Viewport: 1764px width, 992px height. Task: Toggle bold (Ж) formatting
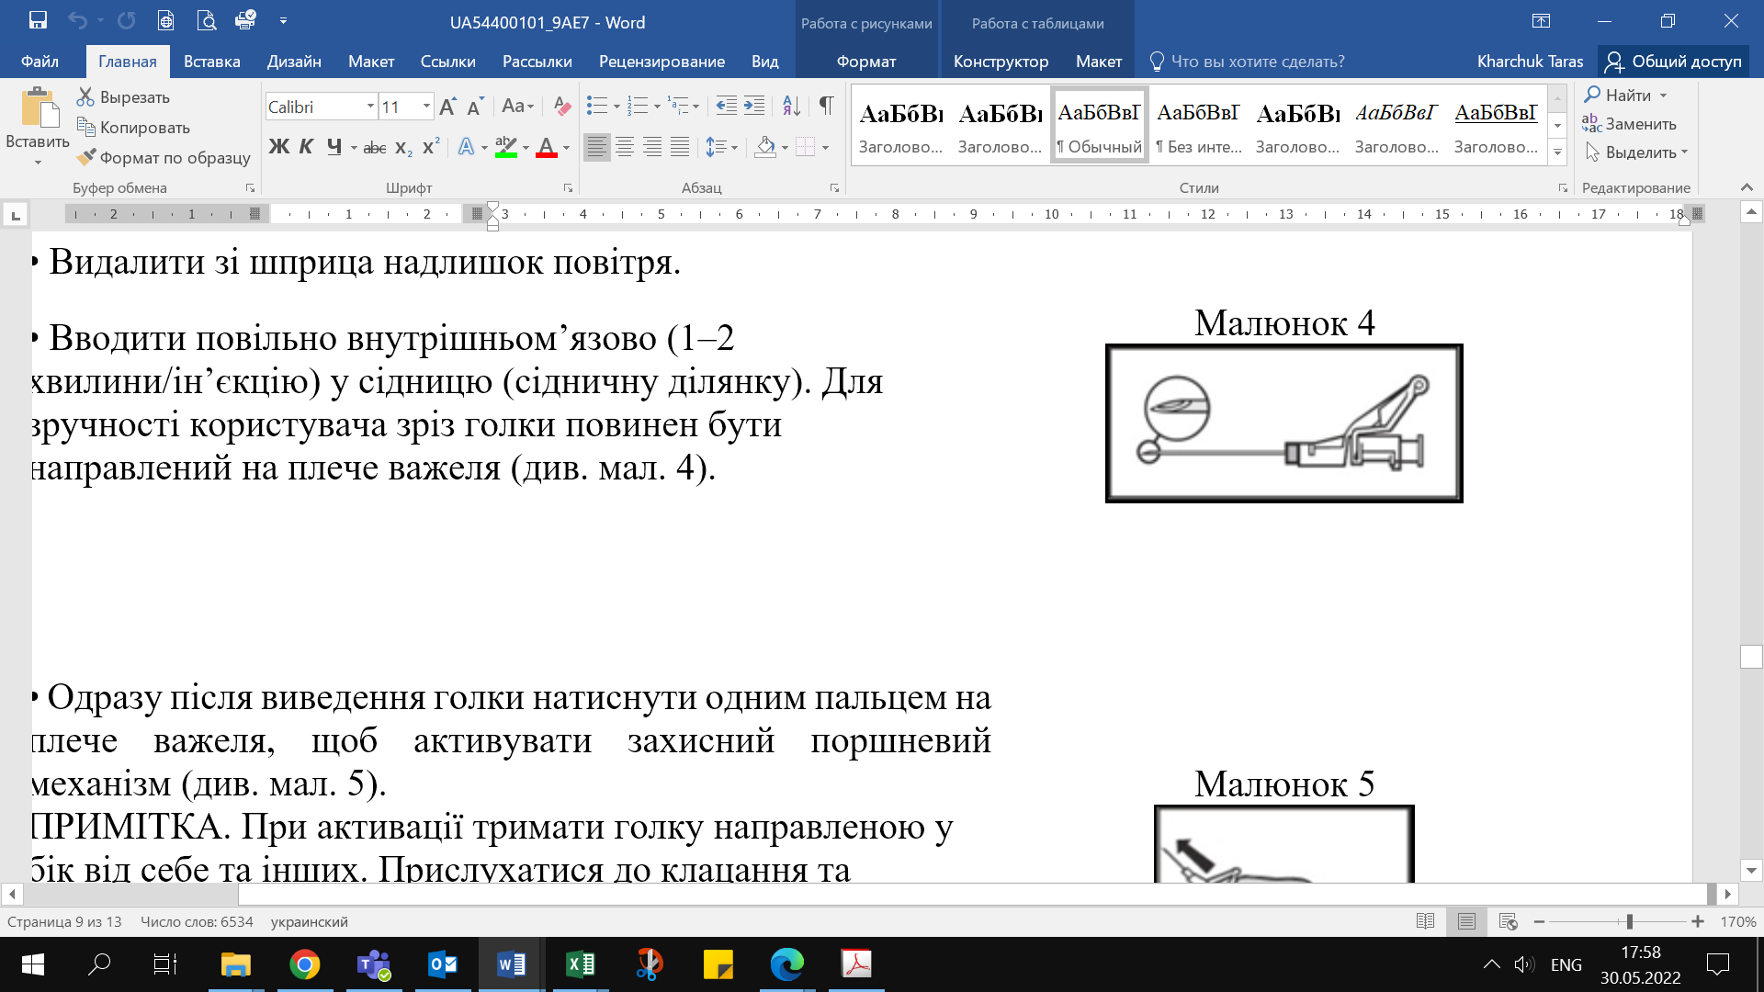click(x=279, y=147)
